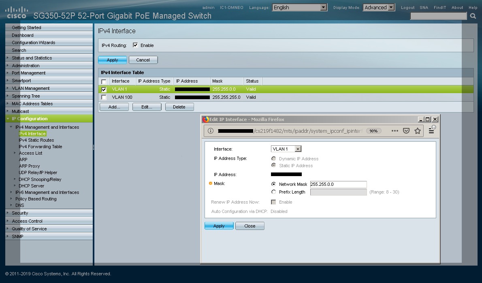Open IPv4 Static Routes page
Viewport: 482px width, 283px height.
[x=36, y=140]
